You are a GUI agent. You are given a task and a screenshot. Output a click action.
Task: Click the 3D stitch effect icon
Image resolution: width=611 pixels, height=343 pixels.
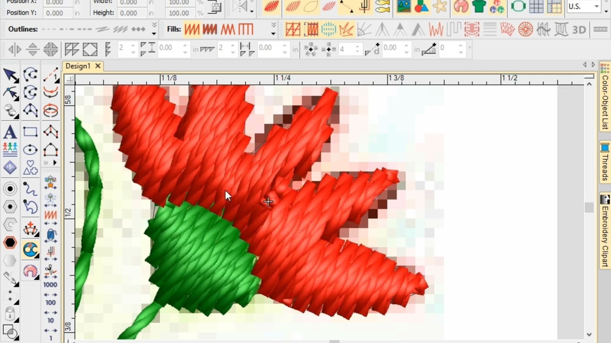tap(579, 30)
